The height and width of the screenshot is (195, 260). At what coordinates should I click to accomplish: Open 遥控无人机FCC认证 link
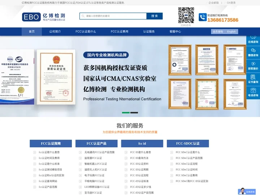tap(96, 170)
